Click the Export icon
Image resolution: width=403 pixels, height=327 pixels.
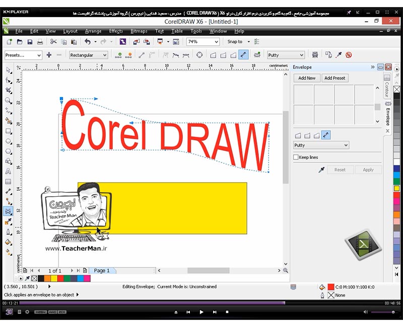coord(147,42)
